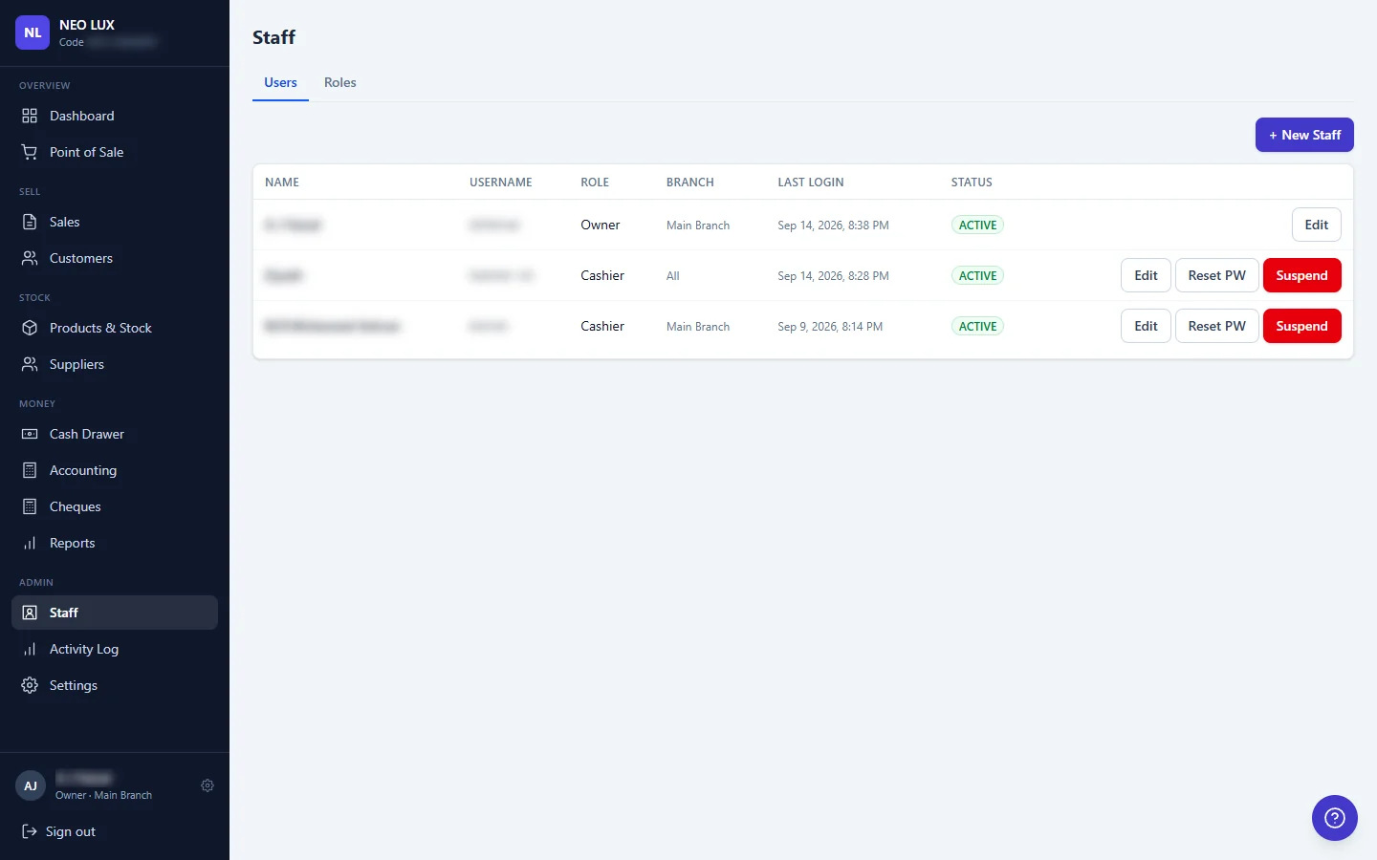Click the Products & Stock box icon
This screenshot has height=860, width=1377.
[x=30, y=328]
